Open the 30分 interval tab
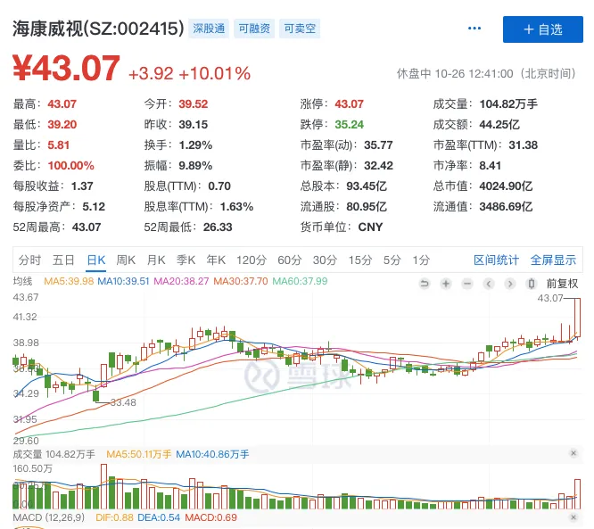 tap(325, 260)
